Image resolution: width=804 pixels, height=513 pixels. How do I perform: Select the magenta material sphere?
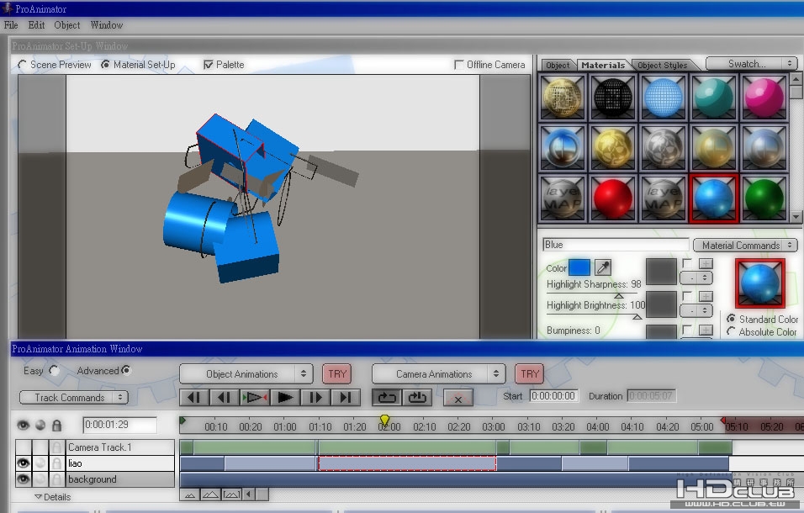[764, 98]
